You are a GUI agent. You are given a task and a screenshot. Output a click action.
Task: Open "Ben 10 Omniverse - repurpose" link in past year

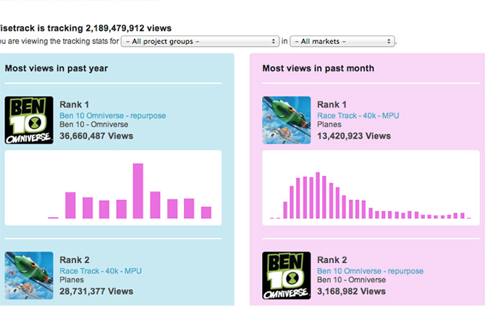tap(112, 116)
